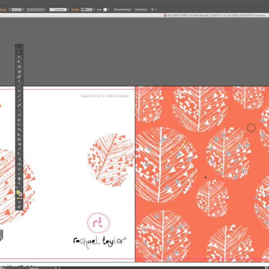Screen dimensions: 269x269
Task: Select the Eraser tool
Action: click(x=19, y=105)
